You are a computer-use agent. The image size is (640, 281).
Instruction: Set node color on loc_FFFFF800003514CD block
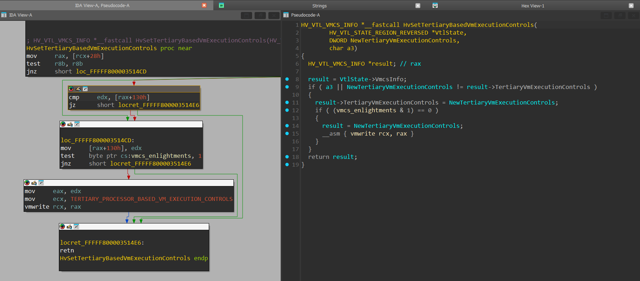click(x=63, y=124)
